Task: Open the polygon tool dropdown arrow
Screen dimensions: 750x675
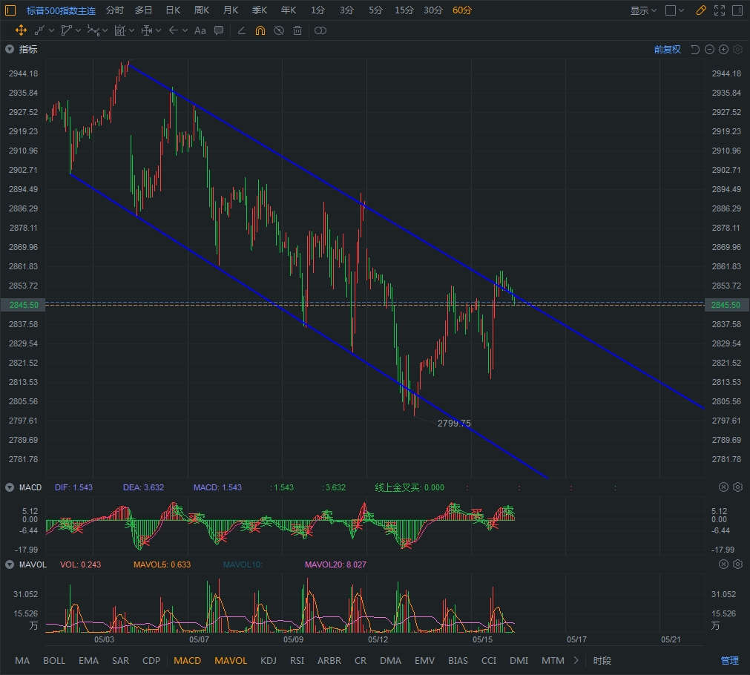Action: [79, 30]
